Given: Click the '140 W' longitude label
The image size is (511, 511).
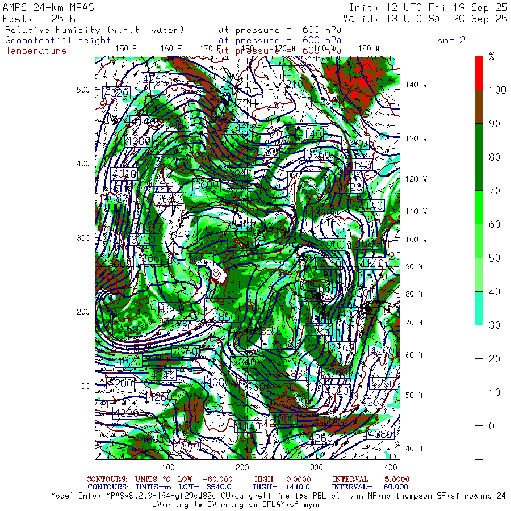Looking at the screenshot, I should 416,85.
